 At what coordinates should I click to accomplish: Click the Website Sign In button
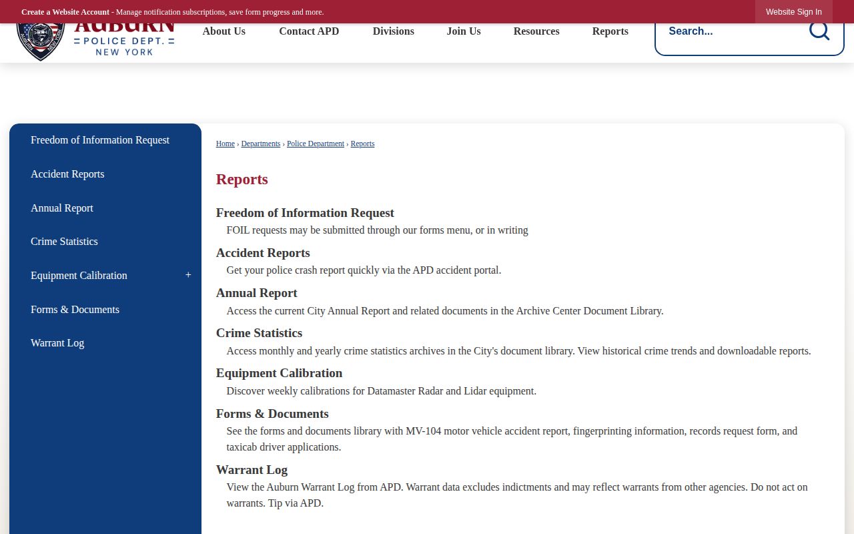(x=794, y=12)
